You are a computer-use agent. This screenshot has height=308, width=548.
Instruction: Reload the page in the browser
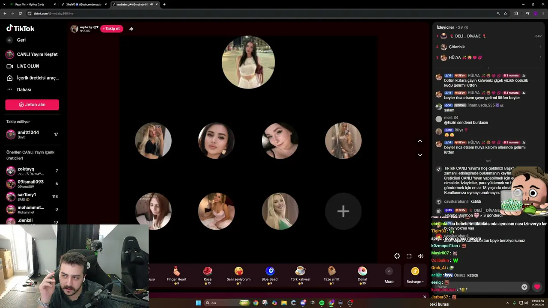20,13
